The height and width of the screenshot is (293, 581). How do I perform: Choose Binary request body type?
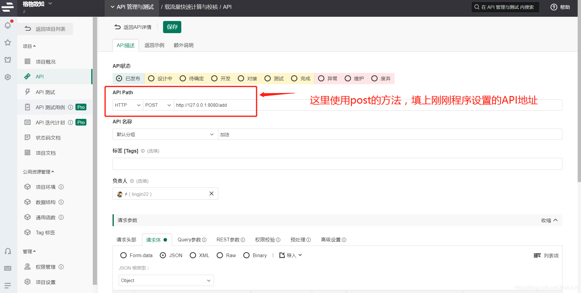pos(246,255)
